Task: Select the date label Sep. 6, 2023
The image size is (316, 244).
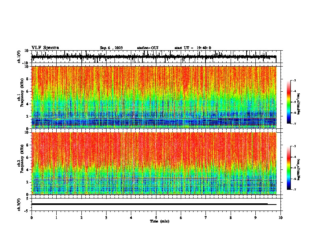Action: 111,48
